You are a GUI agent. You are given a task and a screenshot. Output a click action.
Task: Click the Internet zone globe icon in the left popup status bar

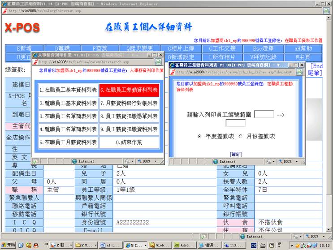74,161
